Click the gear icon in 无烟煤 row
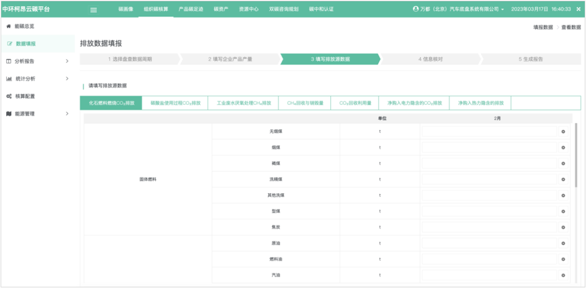Image resolution: width=586 pixels, height=288 pixels. (x=563, y=132)
